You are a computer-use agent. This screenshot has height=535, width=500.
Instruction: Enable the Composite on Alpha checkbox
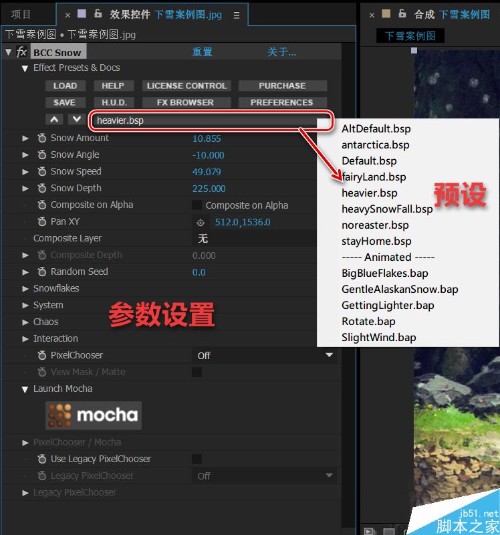197,205
